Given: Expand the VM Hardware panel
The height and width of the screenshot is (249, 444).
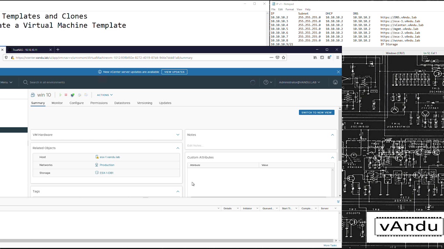Looking at the screenshot, I should 178,135.
